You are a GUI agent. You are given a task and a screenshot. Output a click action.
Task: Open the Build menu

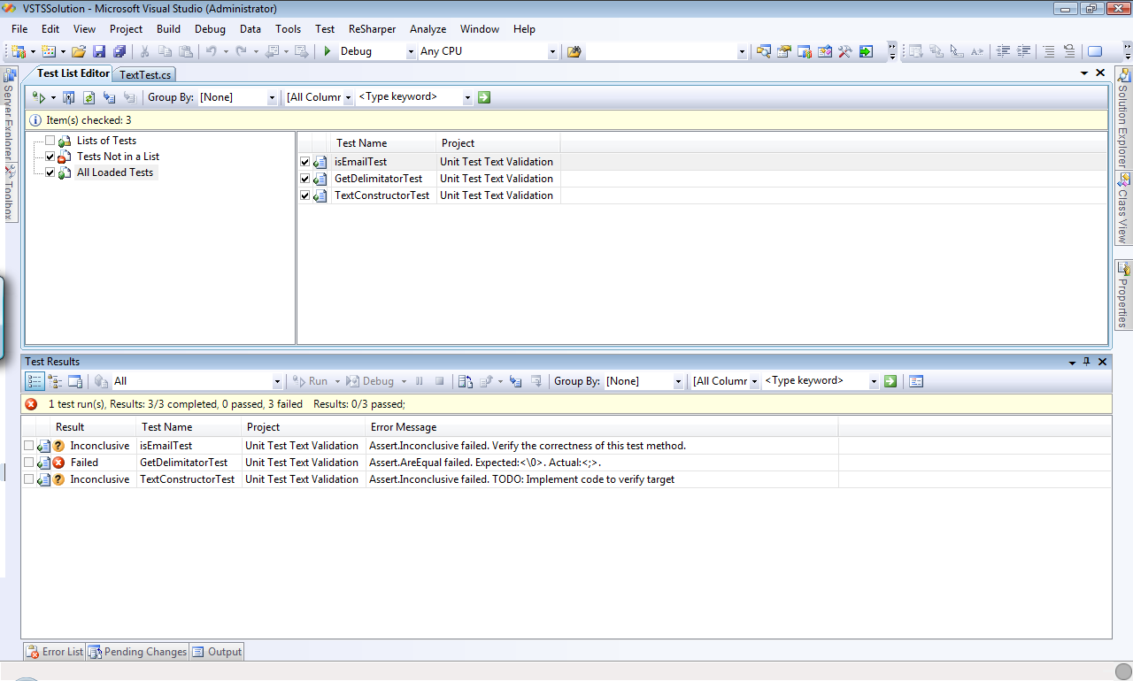(168, 29)
